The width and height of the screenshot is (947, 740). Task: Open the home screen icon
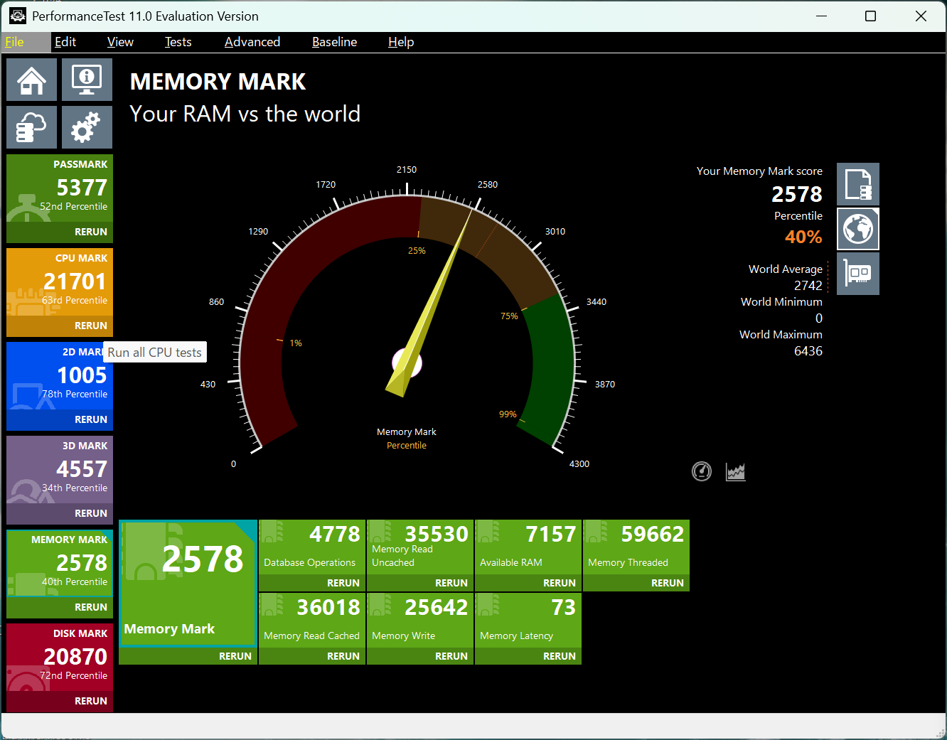[31, 80]
